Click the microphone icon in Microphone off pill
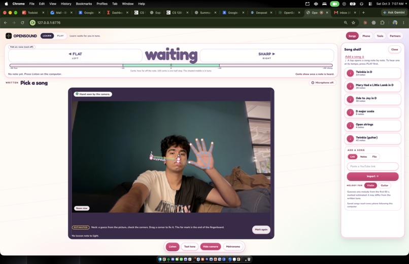Viewport: 409px width, 264px height. point(313,83)
